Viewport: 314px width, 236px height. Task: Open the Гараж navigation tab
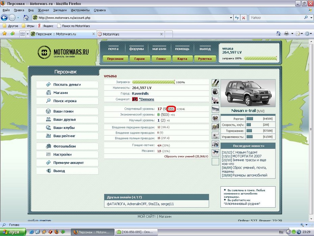tap(139, 58)
